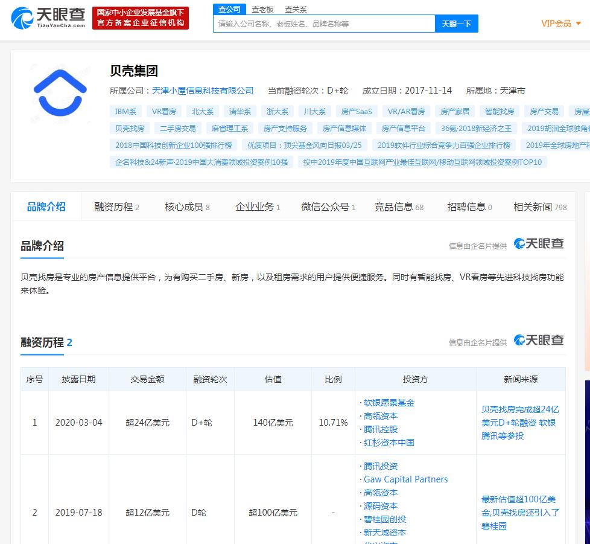This screenshot has height=544, width=590.
Task: Click the 10.71% ratio cell
Action: point(333,423)
